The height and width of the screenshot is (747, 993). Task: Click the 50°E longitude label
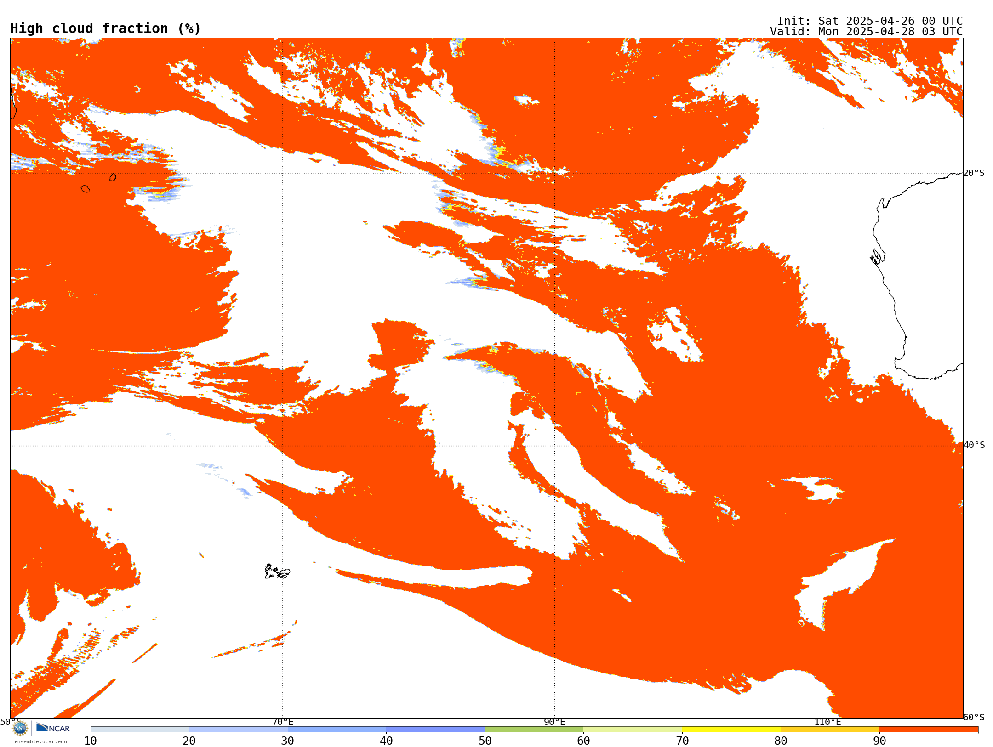pyautogui.click(x=11, y=722)
